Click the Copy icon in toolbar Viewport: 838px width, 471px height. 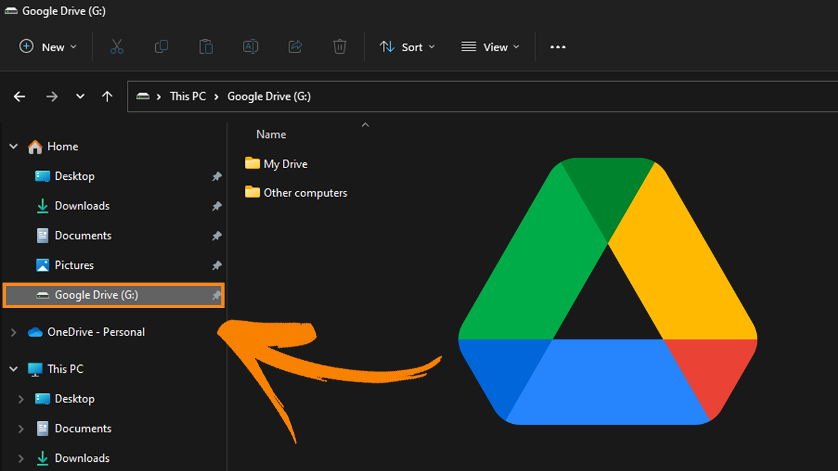pos(161,46)
